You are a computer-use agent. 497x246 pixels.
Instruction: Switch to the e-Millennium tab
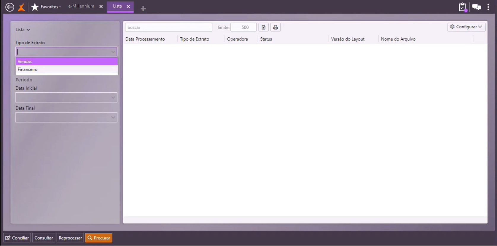click(81, 6)
